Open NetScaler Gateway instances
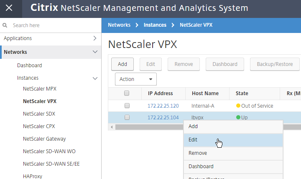The image size is (301, 179). coord(44,139)
